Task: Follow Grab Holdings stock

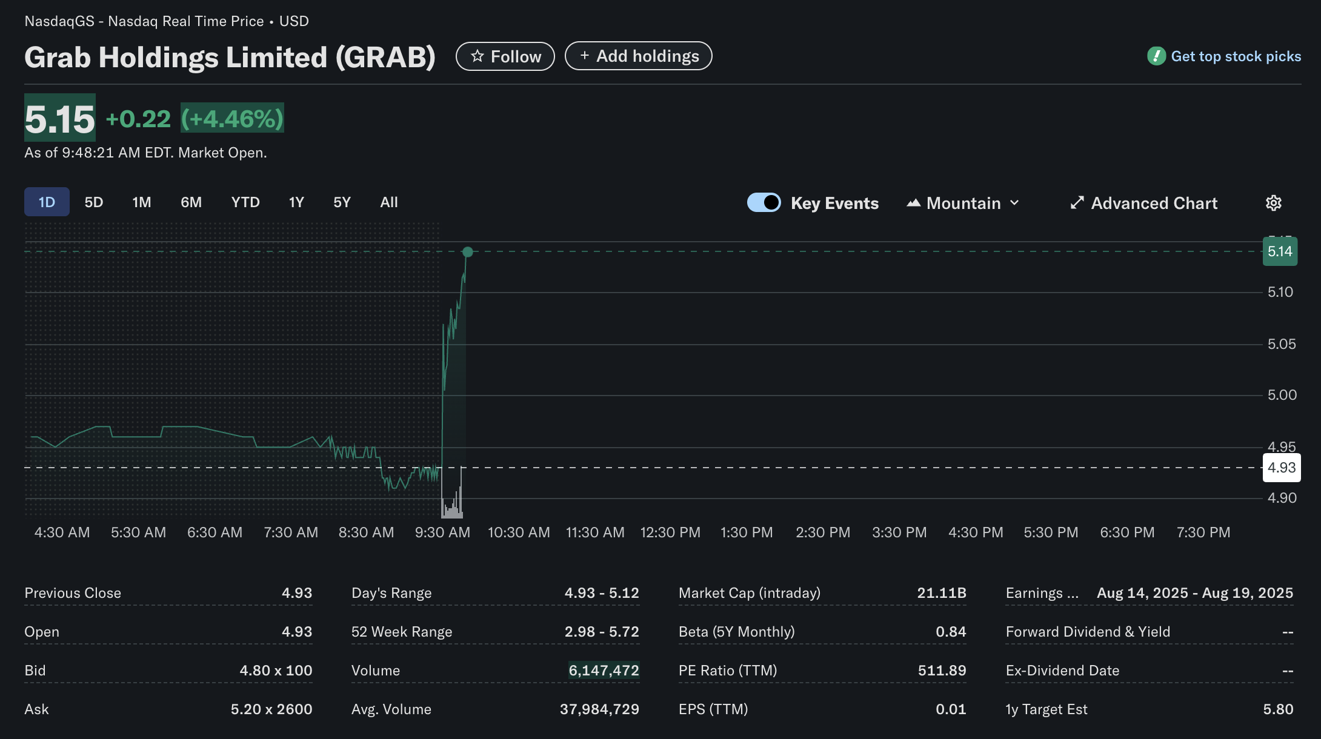Action: 505,56
